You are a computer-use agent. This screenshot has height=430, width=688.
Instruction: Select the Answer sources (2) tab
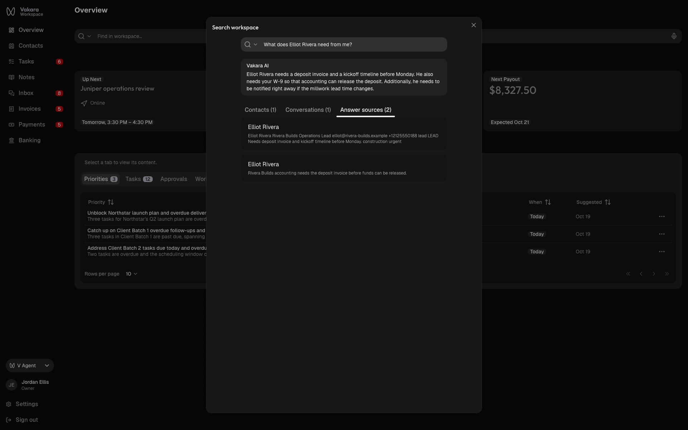click(x=365, y=110)
